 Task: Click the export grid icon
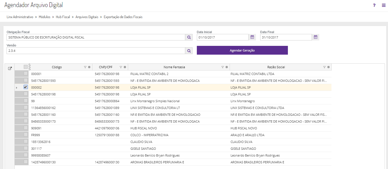[x=10, y=68]
